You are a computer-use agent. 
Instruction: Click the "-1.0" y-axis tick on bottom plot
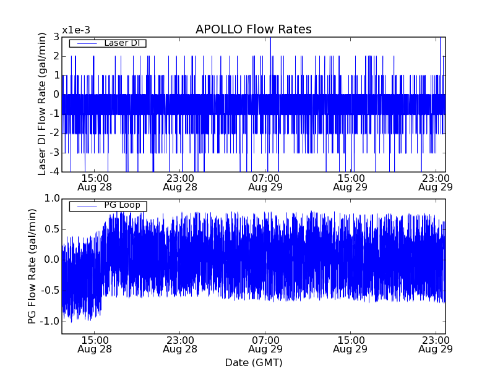point(50,322)
